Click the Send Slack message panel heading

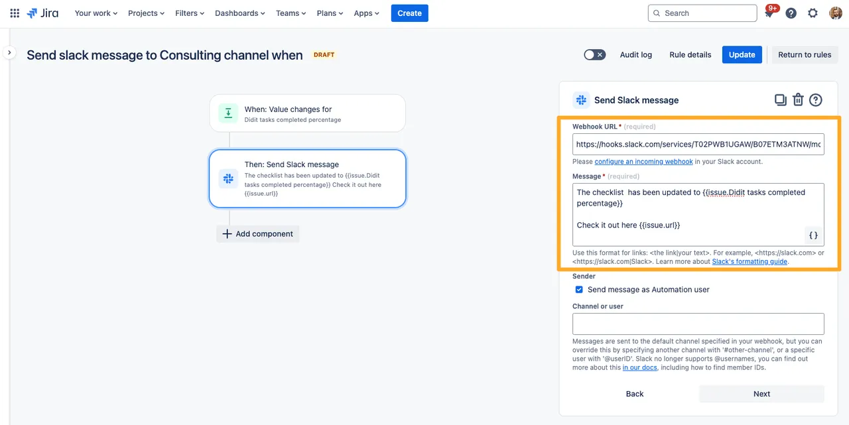(636, 100)
